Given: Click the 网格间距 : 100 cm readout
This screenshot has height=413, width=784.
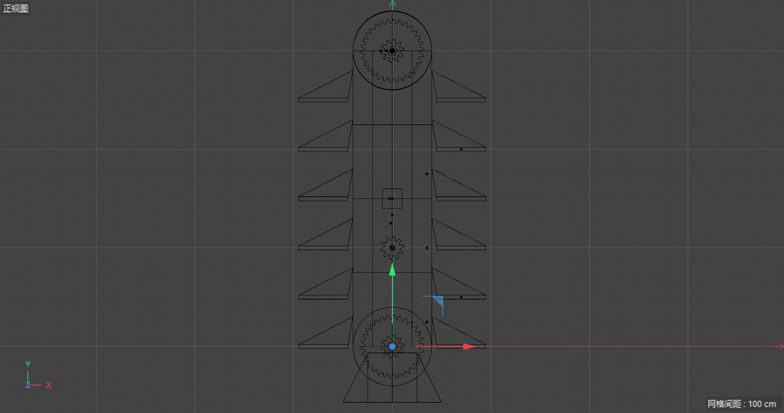Looking at the screenshot, I should (742, 404).
